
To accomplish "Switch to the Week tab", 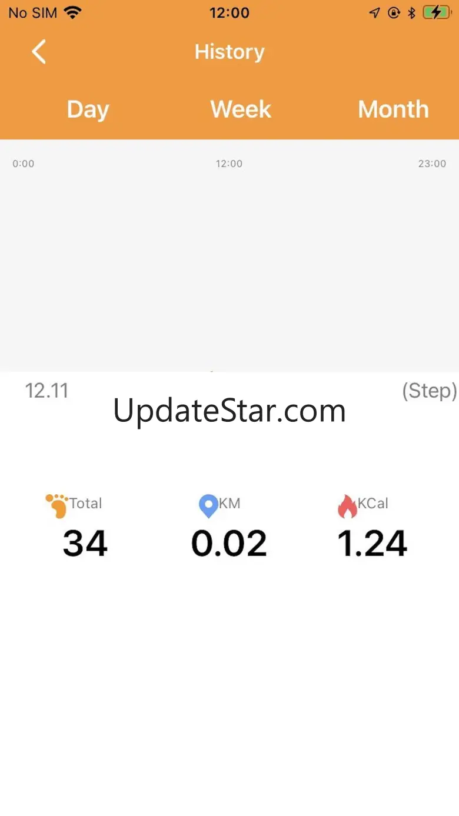I will click(241, 109).
